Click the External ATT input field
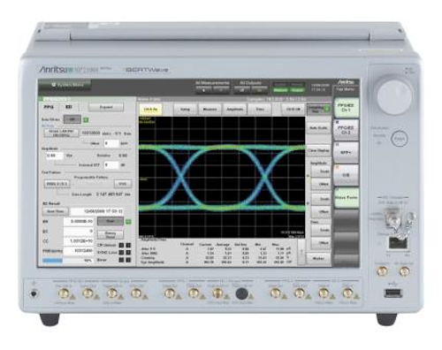Screen dimensions: 442x350 [111, 165]
